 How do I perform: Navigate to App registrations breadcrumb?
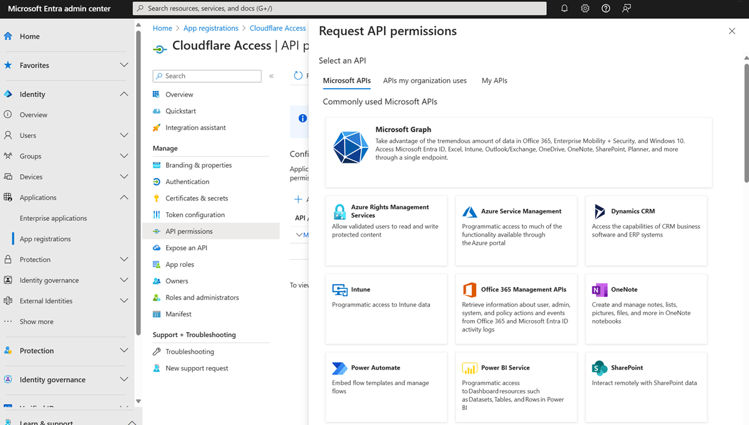click(x=210, y=27)
